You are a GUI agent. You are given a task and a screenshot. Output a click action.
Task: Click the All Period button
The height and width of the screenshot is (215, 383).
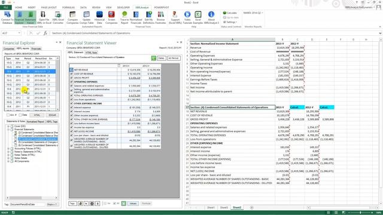coord(174,59)
